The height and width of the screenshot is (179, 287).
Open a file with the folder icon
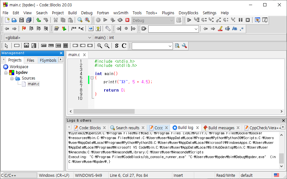point(14,20)
